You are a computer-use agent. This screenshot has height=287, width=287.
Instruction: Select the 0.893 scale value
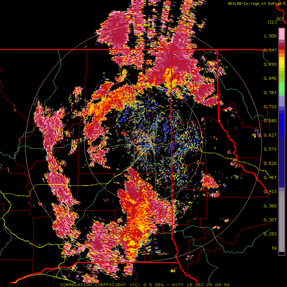click(x=270, y=64)
